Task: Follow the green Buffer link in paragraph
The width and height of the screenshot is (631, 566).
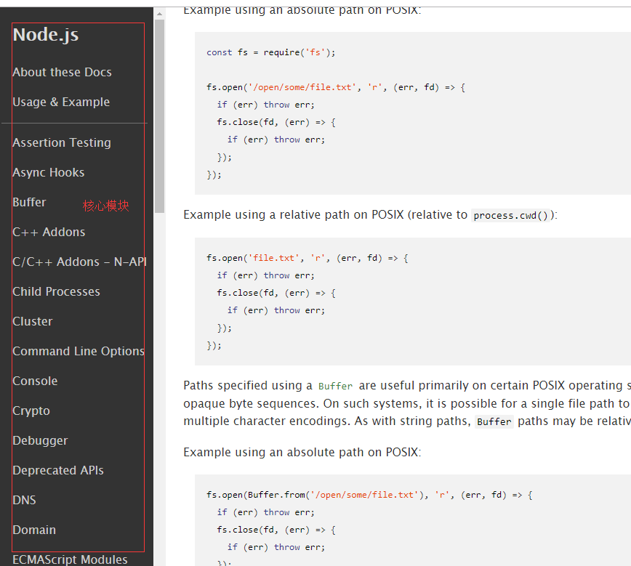Action: click(335, 387)
